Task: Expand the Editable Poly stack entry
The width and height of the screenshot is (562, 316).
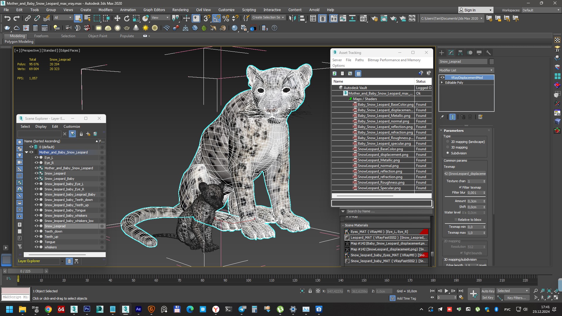Action: point(442,83)
